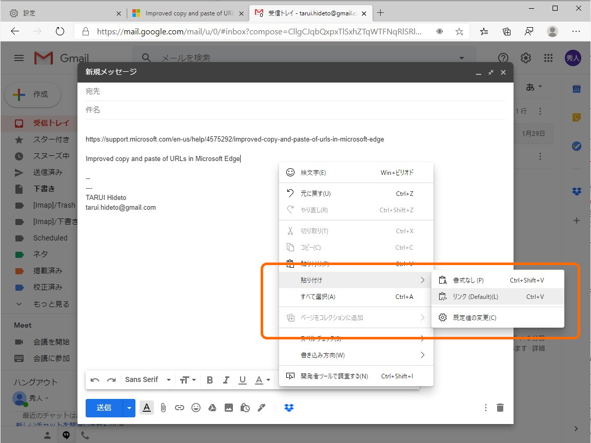Click the 件名 subject input field
Viewport: 591px width, 443px height.
(x=205, y=110)
